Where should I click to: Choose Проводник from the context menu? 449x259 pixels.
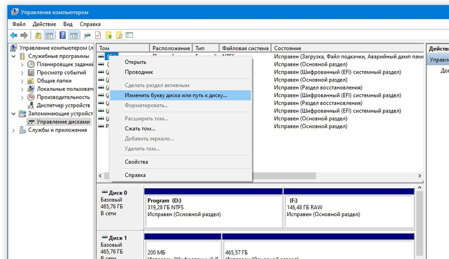coord(180,72)
